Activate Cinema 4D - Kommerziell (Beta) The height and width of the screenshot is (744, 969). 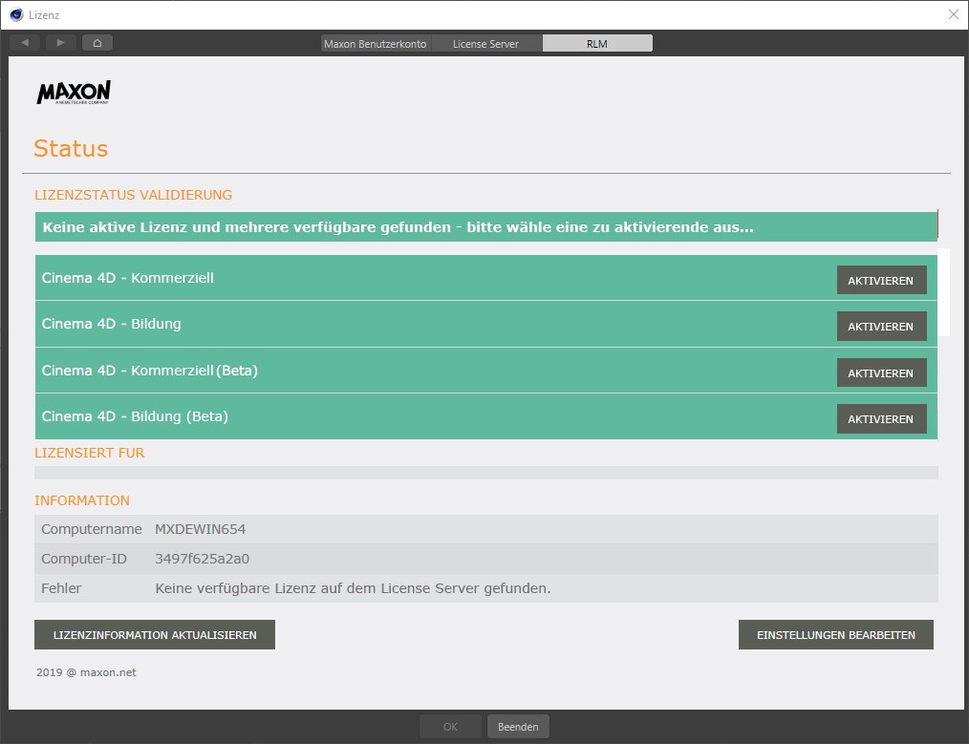point(881,373)
